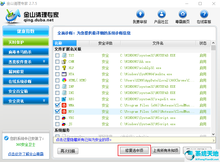Click the list scrollbar down arrow
Image resolution: width=220 pixels, height=162 pixels.
213,134
